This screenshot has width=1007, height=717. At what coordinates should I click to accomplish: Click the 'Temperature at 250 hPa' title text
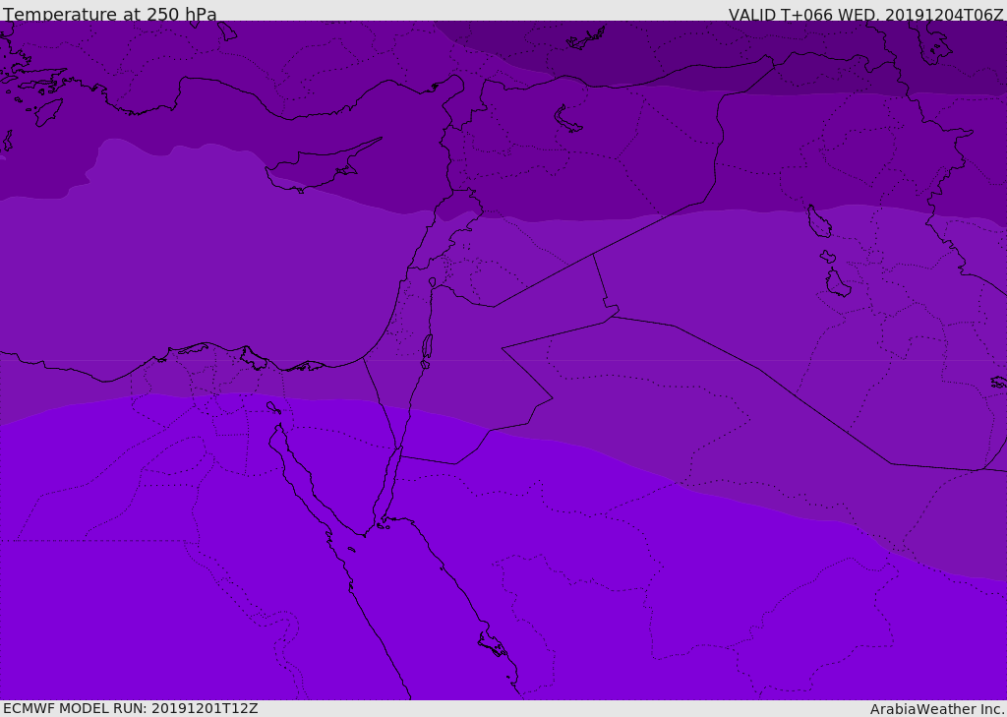click(110, 14)
